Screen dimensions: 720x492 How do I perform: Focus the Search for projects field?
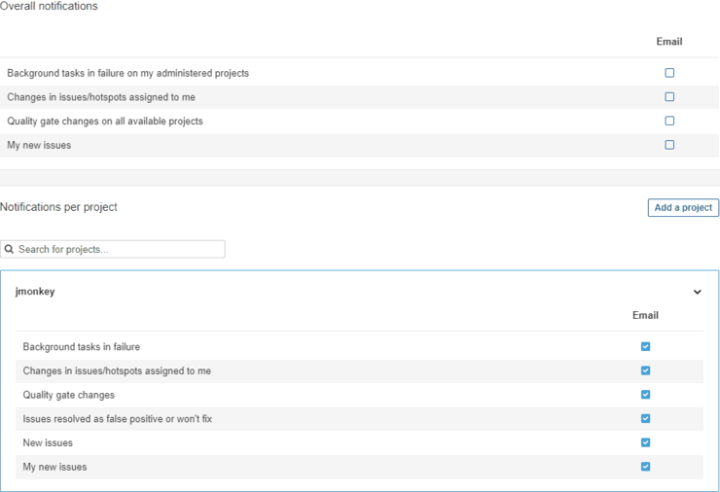click(119, 250)
